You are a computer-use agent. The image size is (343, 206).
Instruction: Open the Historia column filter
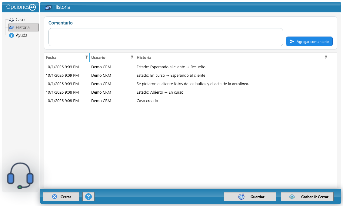[326, 57]
